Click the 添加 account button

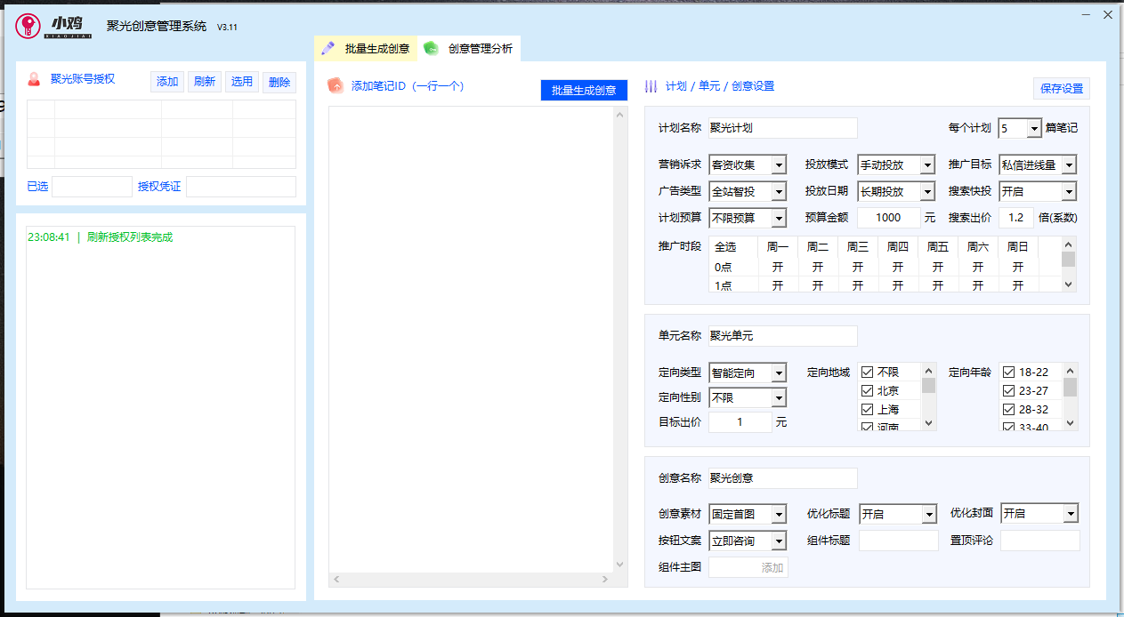(x=167, y=82)
